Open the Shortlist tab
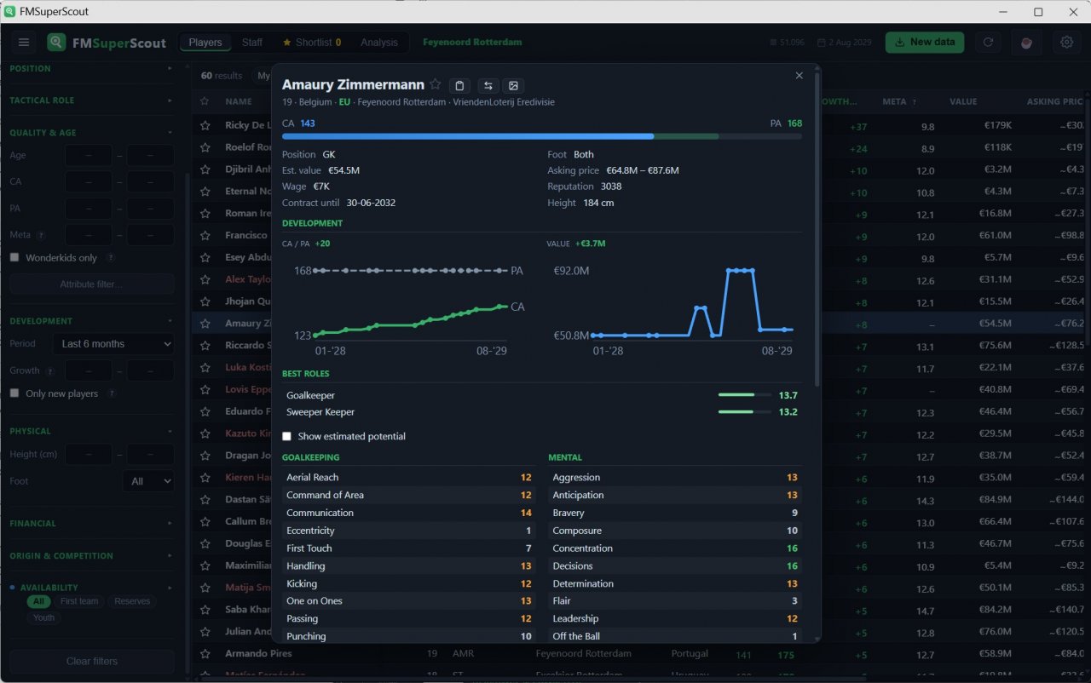The height and width of the screenshot is (683, 1091). click(312, 43)
